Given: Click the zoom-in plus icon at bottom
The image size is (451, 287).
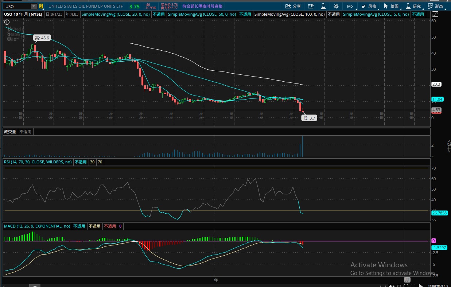Looking at the screenshot, I should point(406,286).
